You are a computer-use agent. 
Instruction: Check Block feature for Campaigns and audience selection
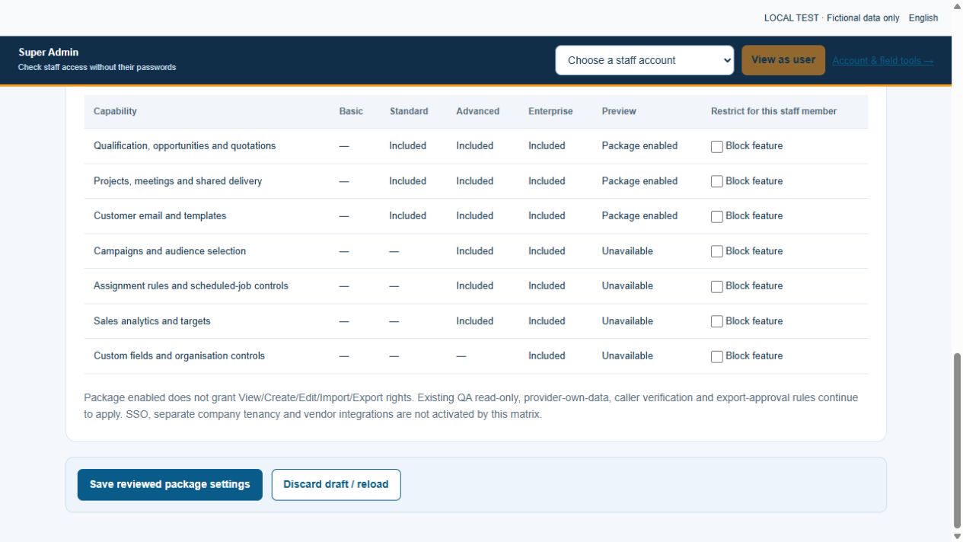[x=717, y=252]
